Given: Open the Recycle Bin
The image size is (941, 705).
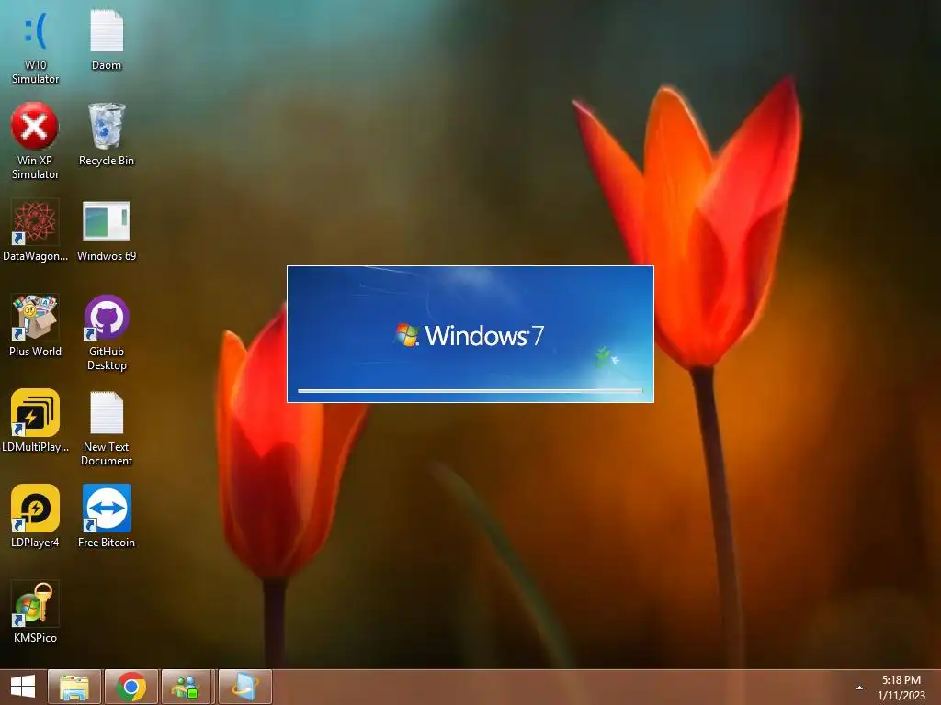Looking at the screenshot, I should click(107, 135).
